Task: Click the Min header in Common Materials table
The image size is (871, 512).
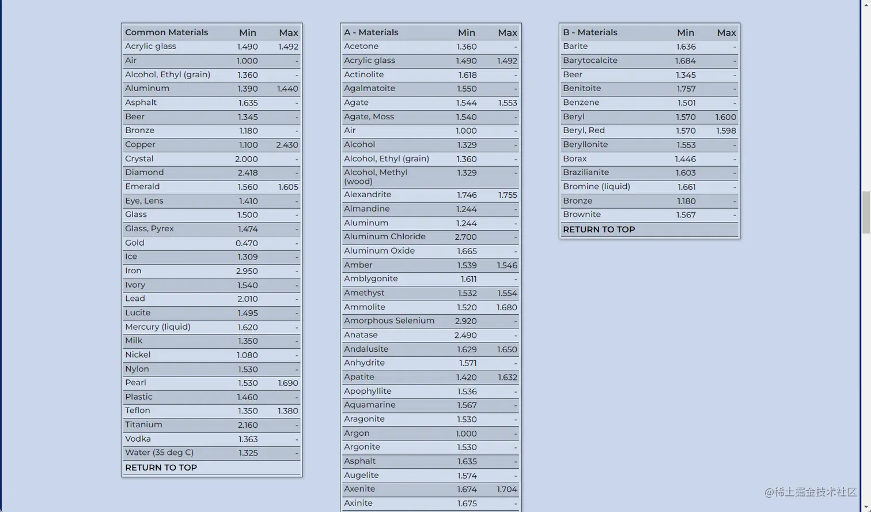Action: click(x=248, y=33)
